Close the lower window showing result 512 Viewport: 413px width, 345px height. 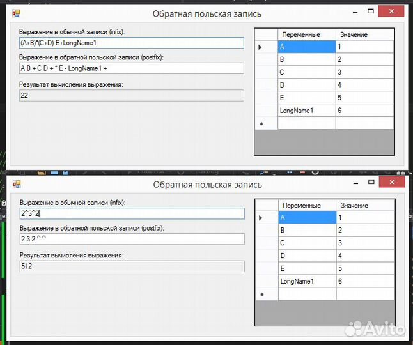click(394, 183)
